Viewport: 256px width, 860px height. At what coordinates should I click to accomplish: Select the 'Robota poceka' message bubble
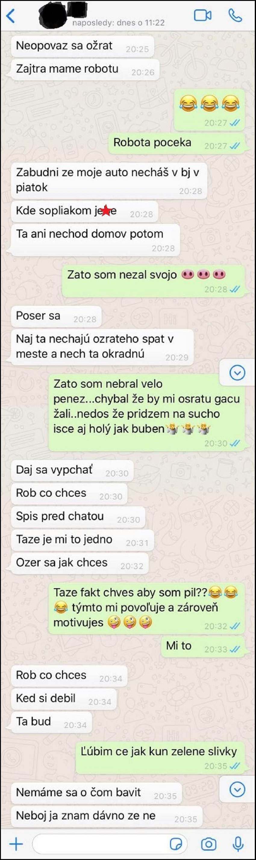(x=176, y=144)
